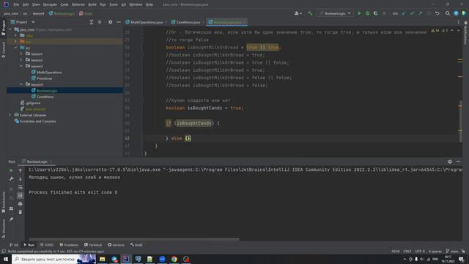Open the Build tool window button
Screen dimensions: 469x264
click(x=136, y=245)
